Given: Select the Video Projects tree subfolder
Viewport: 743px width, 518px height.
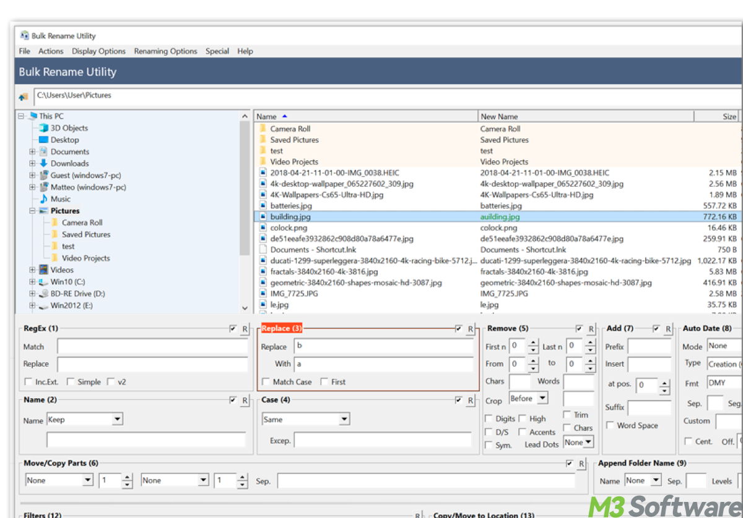Looking at the screenshot, I should point(86,258).
